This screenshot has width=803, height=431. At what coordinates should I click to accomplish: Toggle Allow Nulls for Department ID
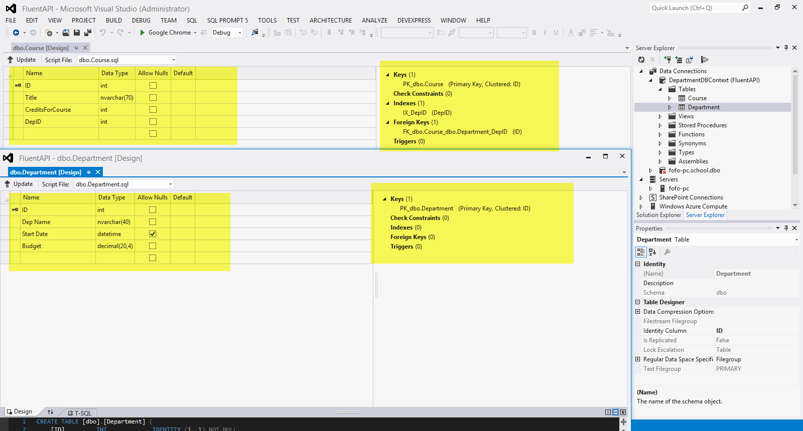pyautogui.click(x=153, y=210)
